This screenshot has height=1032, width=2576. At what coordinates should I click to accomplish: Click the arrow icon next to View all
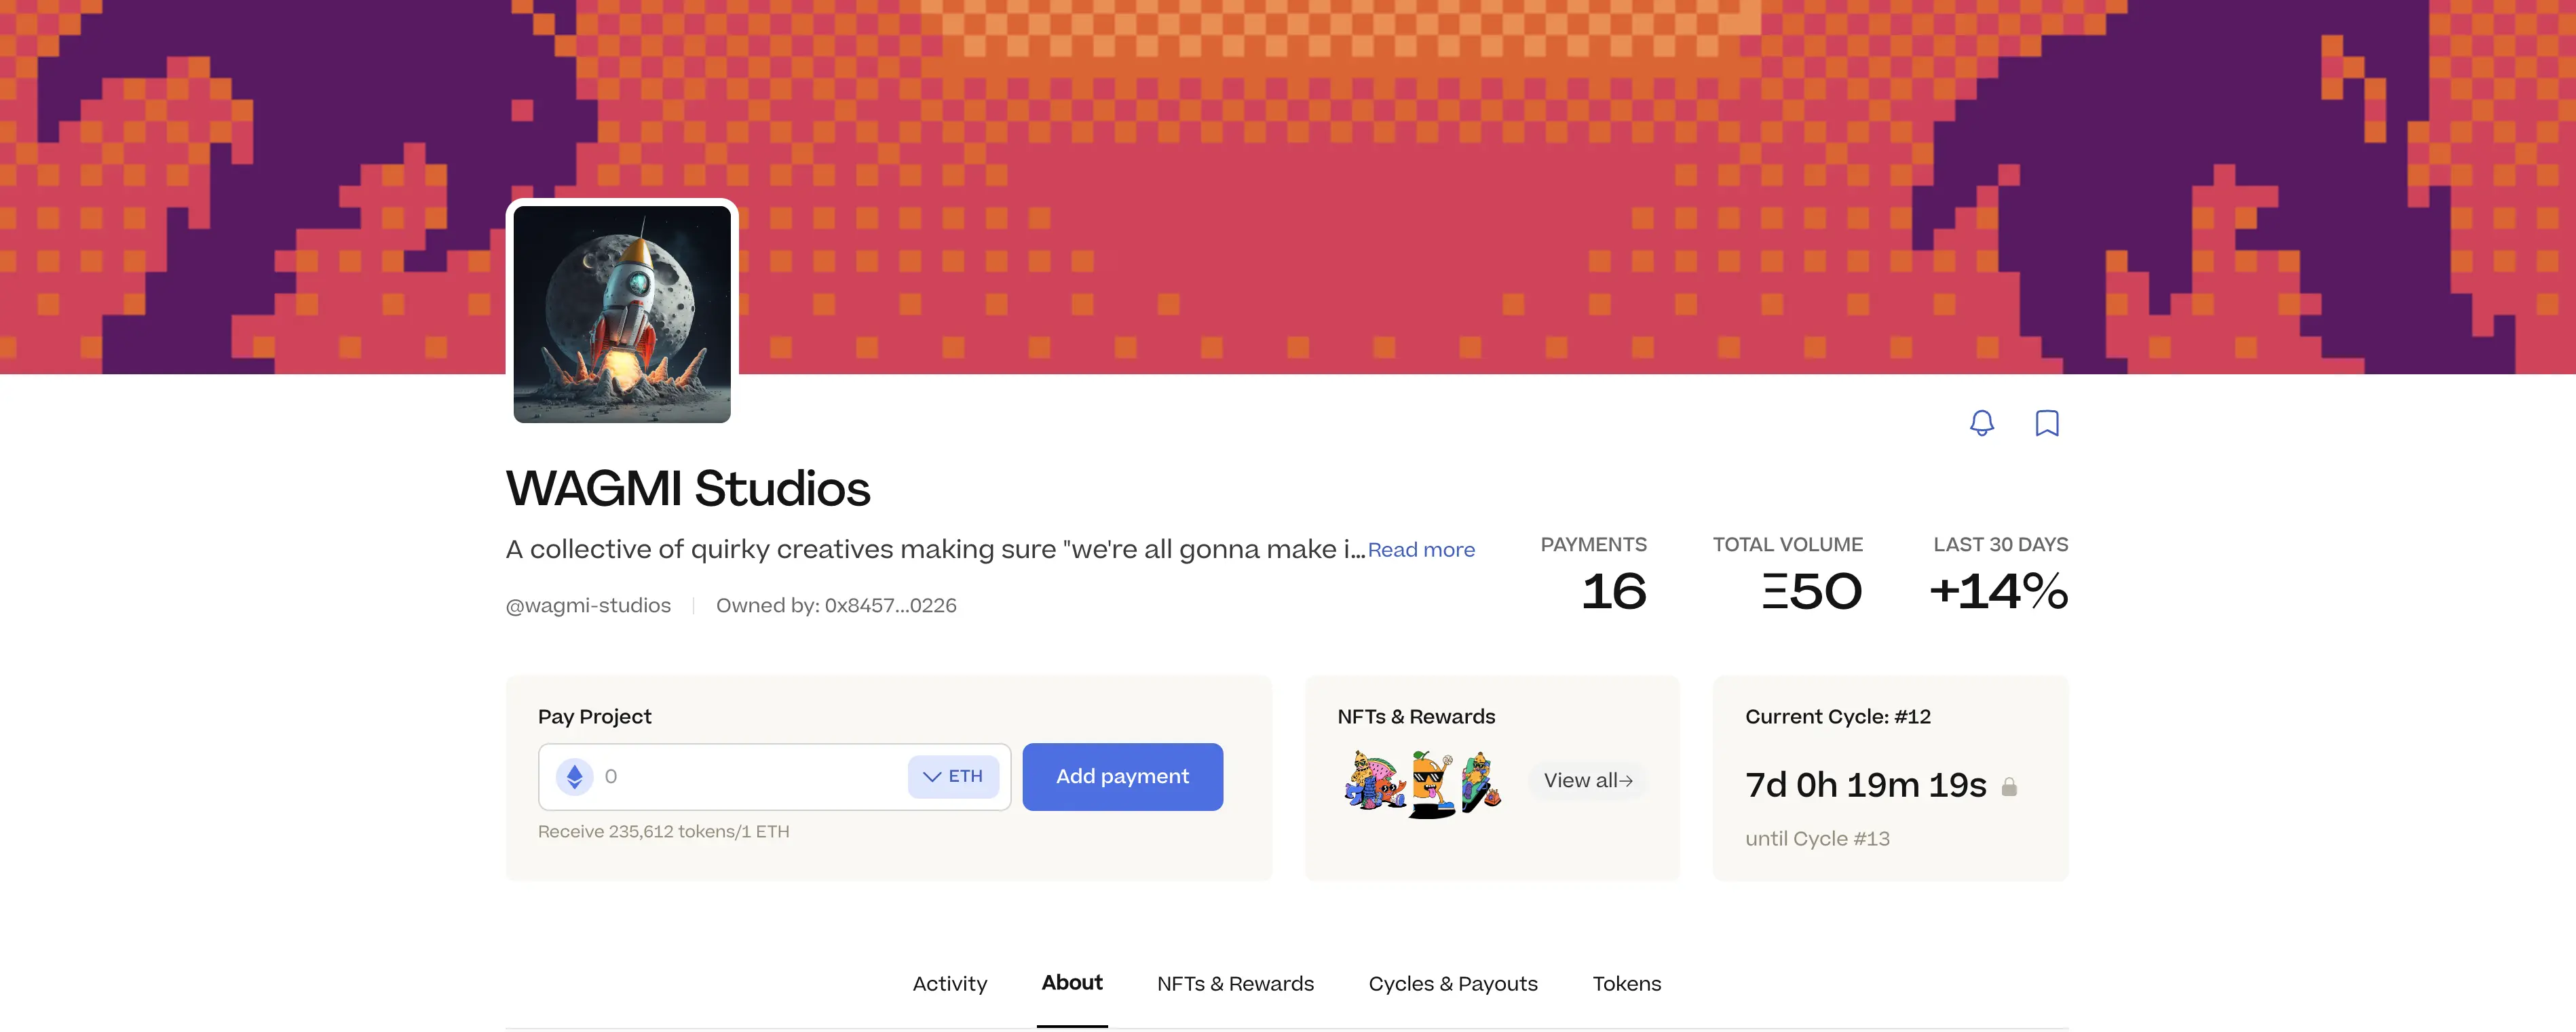(1627, 780)
